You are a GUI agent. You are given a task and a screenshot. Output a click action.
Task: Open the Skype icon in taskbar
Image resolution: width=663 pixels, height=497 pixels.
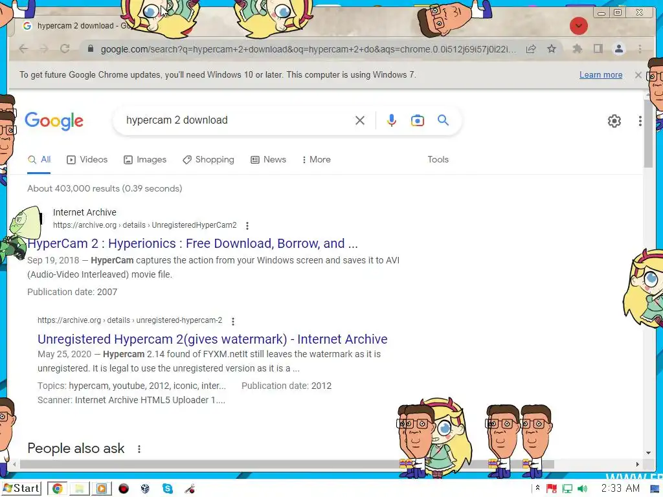click(x=168, y=489)
